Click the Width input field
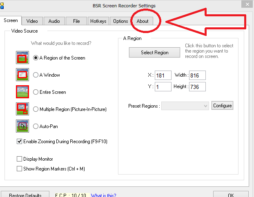Image resolution: width=254 pixels, height=197 pixels. point(197,75)
